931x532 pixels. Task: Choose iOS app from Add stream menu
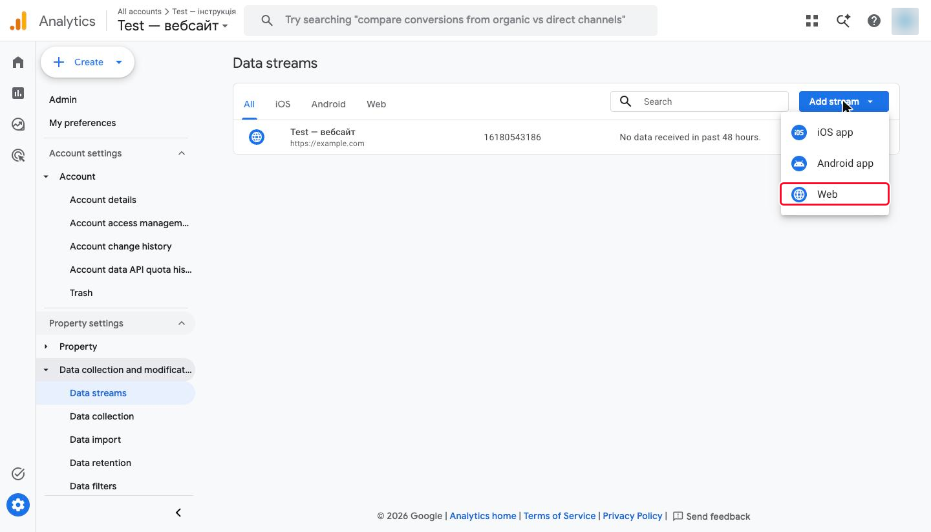pyautogui.click(x=835, y=133)
